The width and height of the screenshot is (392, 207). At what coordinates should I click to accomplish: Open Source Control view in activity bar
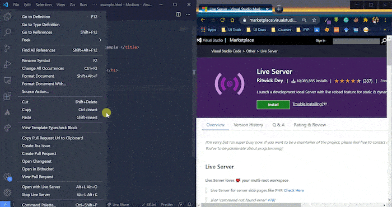tap(7, 48)
